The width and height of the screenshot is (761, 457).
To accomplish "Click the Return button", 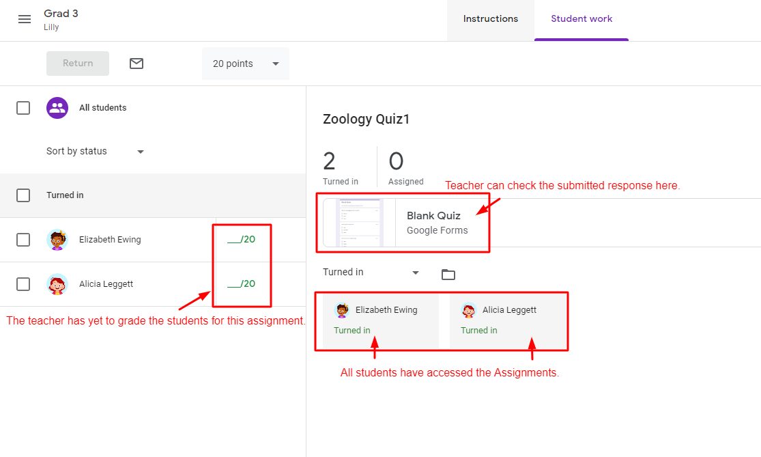I will coord(77,63).
